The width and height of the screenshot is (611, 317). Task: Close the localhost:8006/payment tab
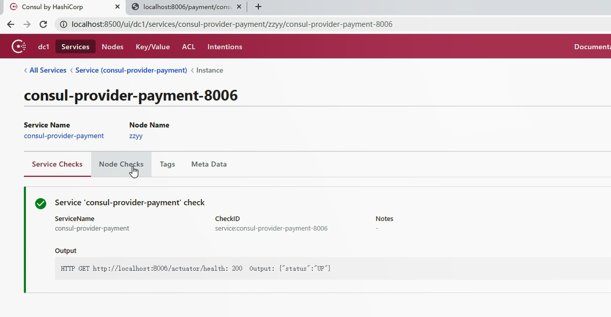coord(239,7)
